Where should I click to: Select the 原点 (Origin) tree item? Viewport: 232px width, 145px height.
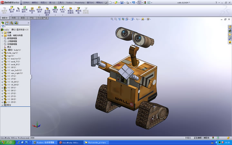tap(9, 47)
